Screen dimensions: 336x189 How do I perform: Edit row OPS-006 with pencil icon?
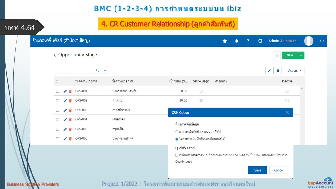coord(65,139)
